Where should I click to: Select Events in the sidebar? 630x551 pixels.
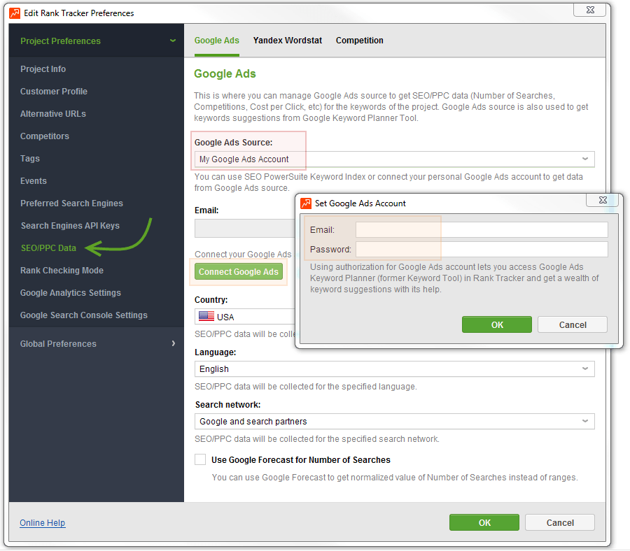tap(34, 181)
